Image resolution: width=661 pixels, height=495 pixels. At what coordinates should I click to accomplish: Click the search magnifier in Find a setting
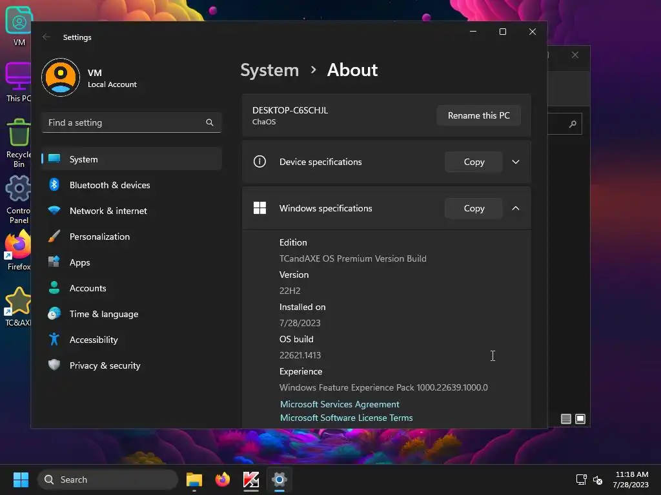[x=210, y=122]
